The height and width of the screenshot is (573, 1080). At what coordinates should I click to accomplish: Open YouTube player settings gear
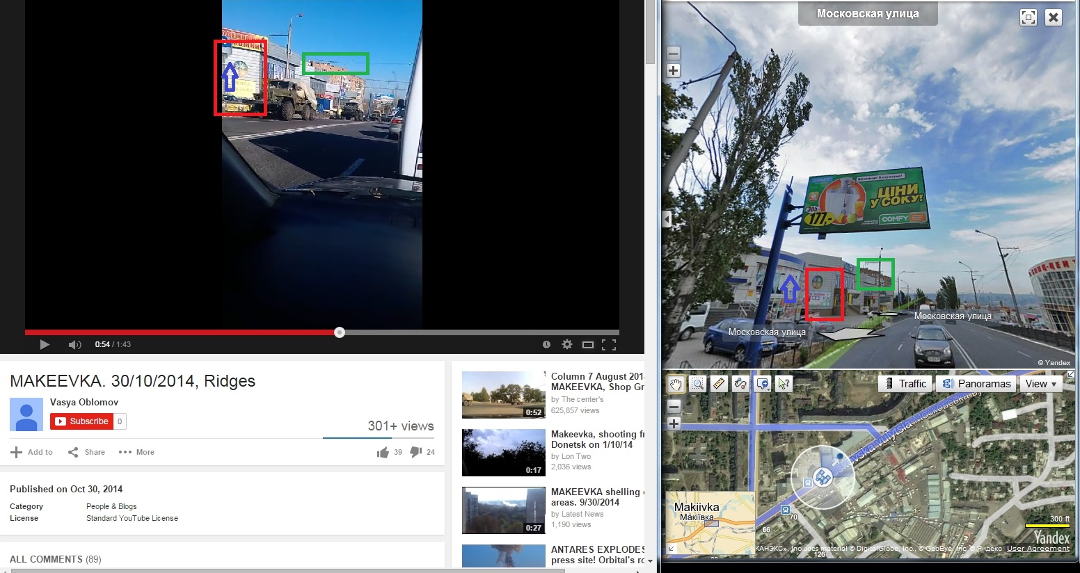(x=567, y=344)
